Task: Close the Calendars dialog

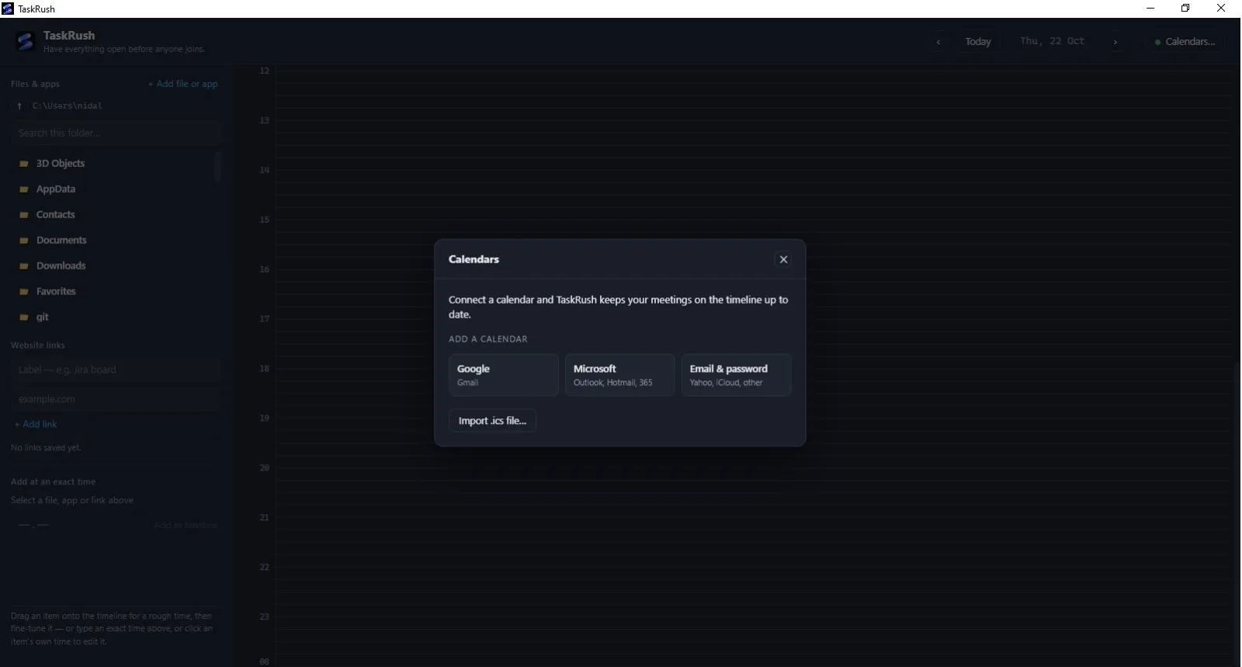Action: tap(783, 259)
